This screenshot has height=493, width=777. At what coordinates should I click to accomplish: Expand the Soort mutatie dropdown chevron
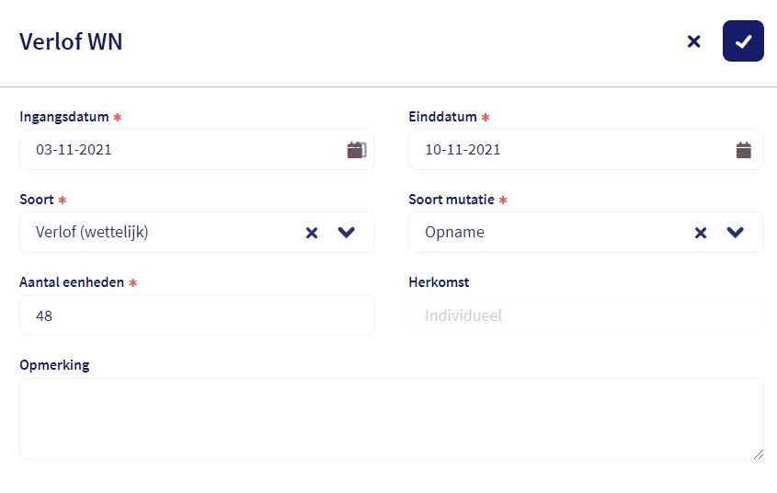click(x=735, y=233)
